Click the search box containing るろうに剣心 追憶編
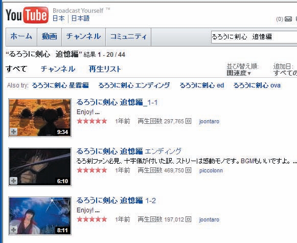Viewport: 297px width, 243px height. (x=254, y=37)
